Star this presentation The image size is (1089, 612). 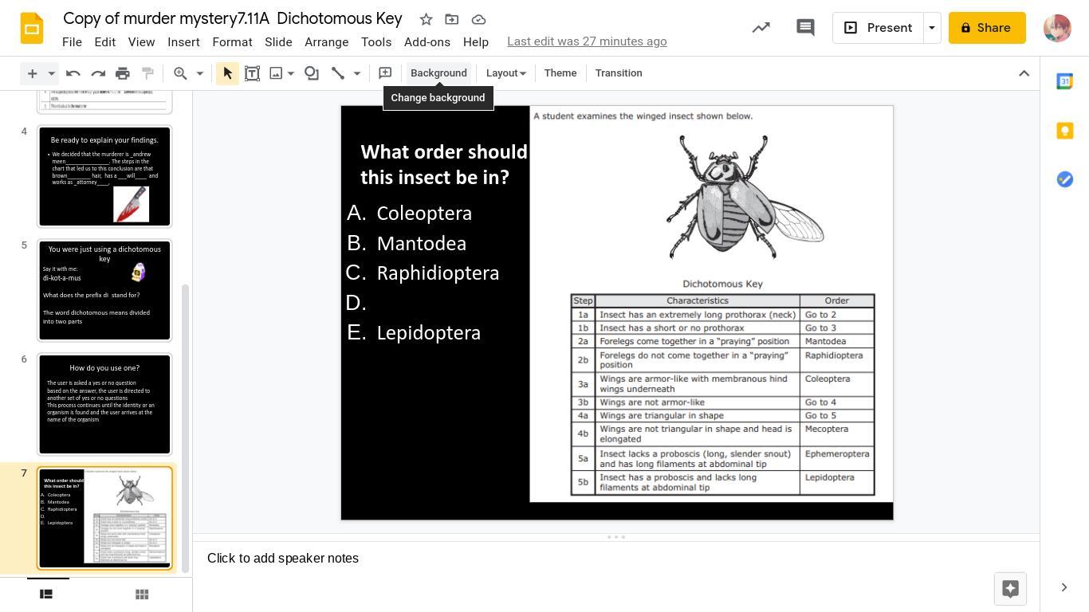tap(426, 19)
